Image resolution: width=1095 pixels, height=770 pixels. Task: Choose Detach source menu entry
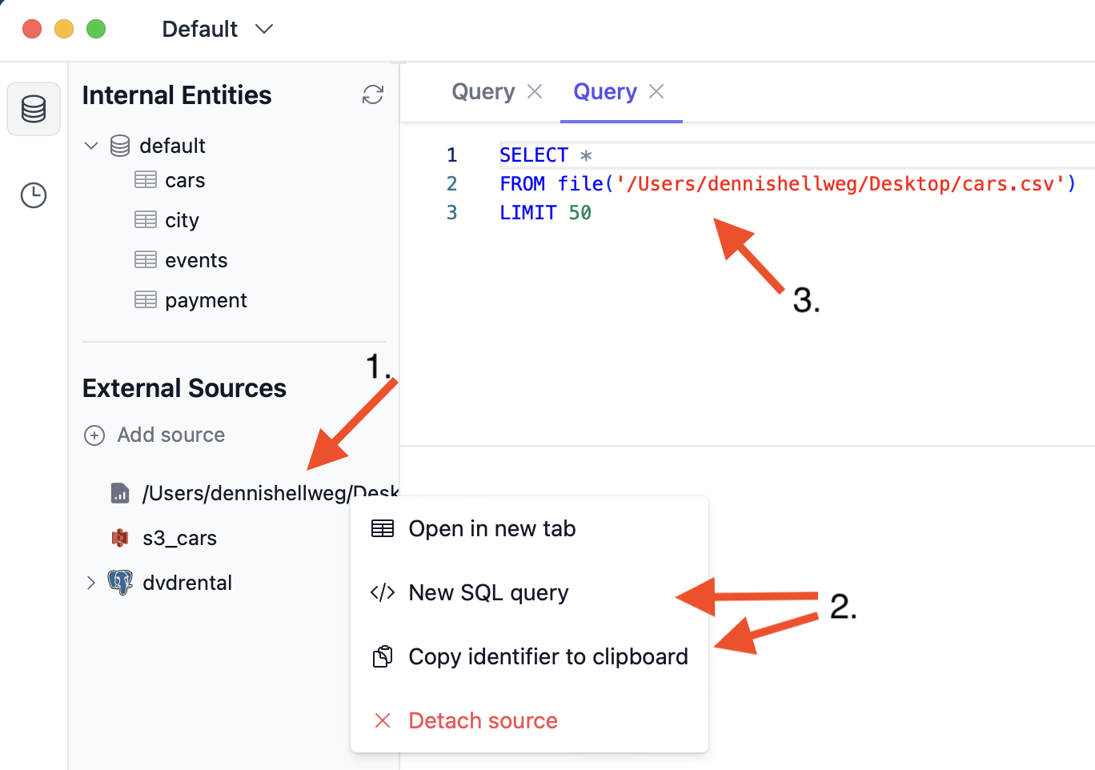[529, 720]
